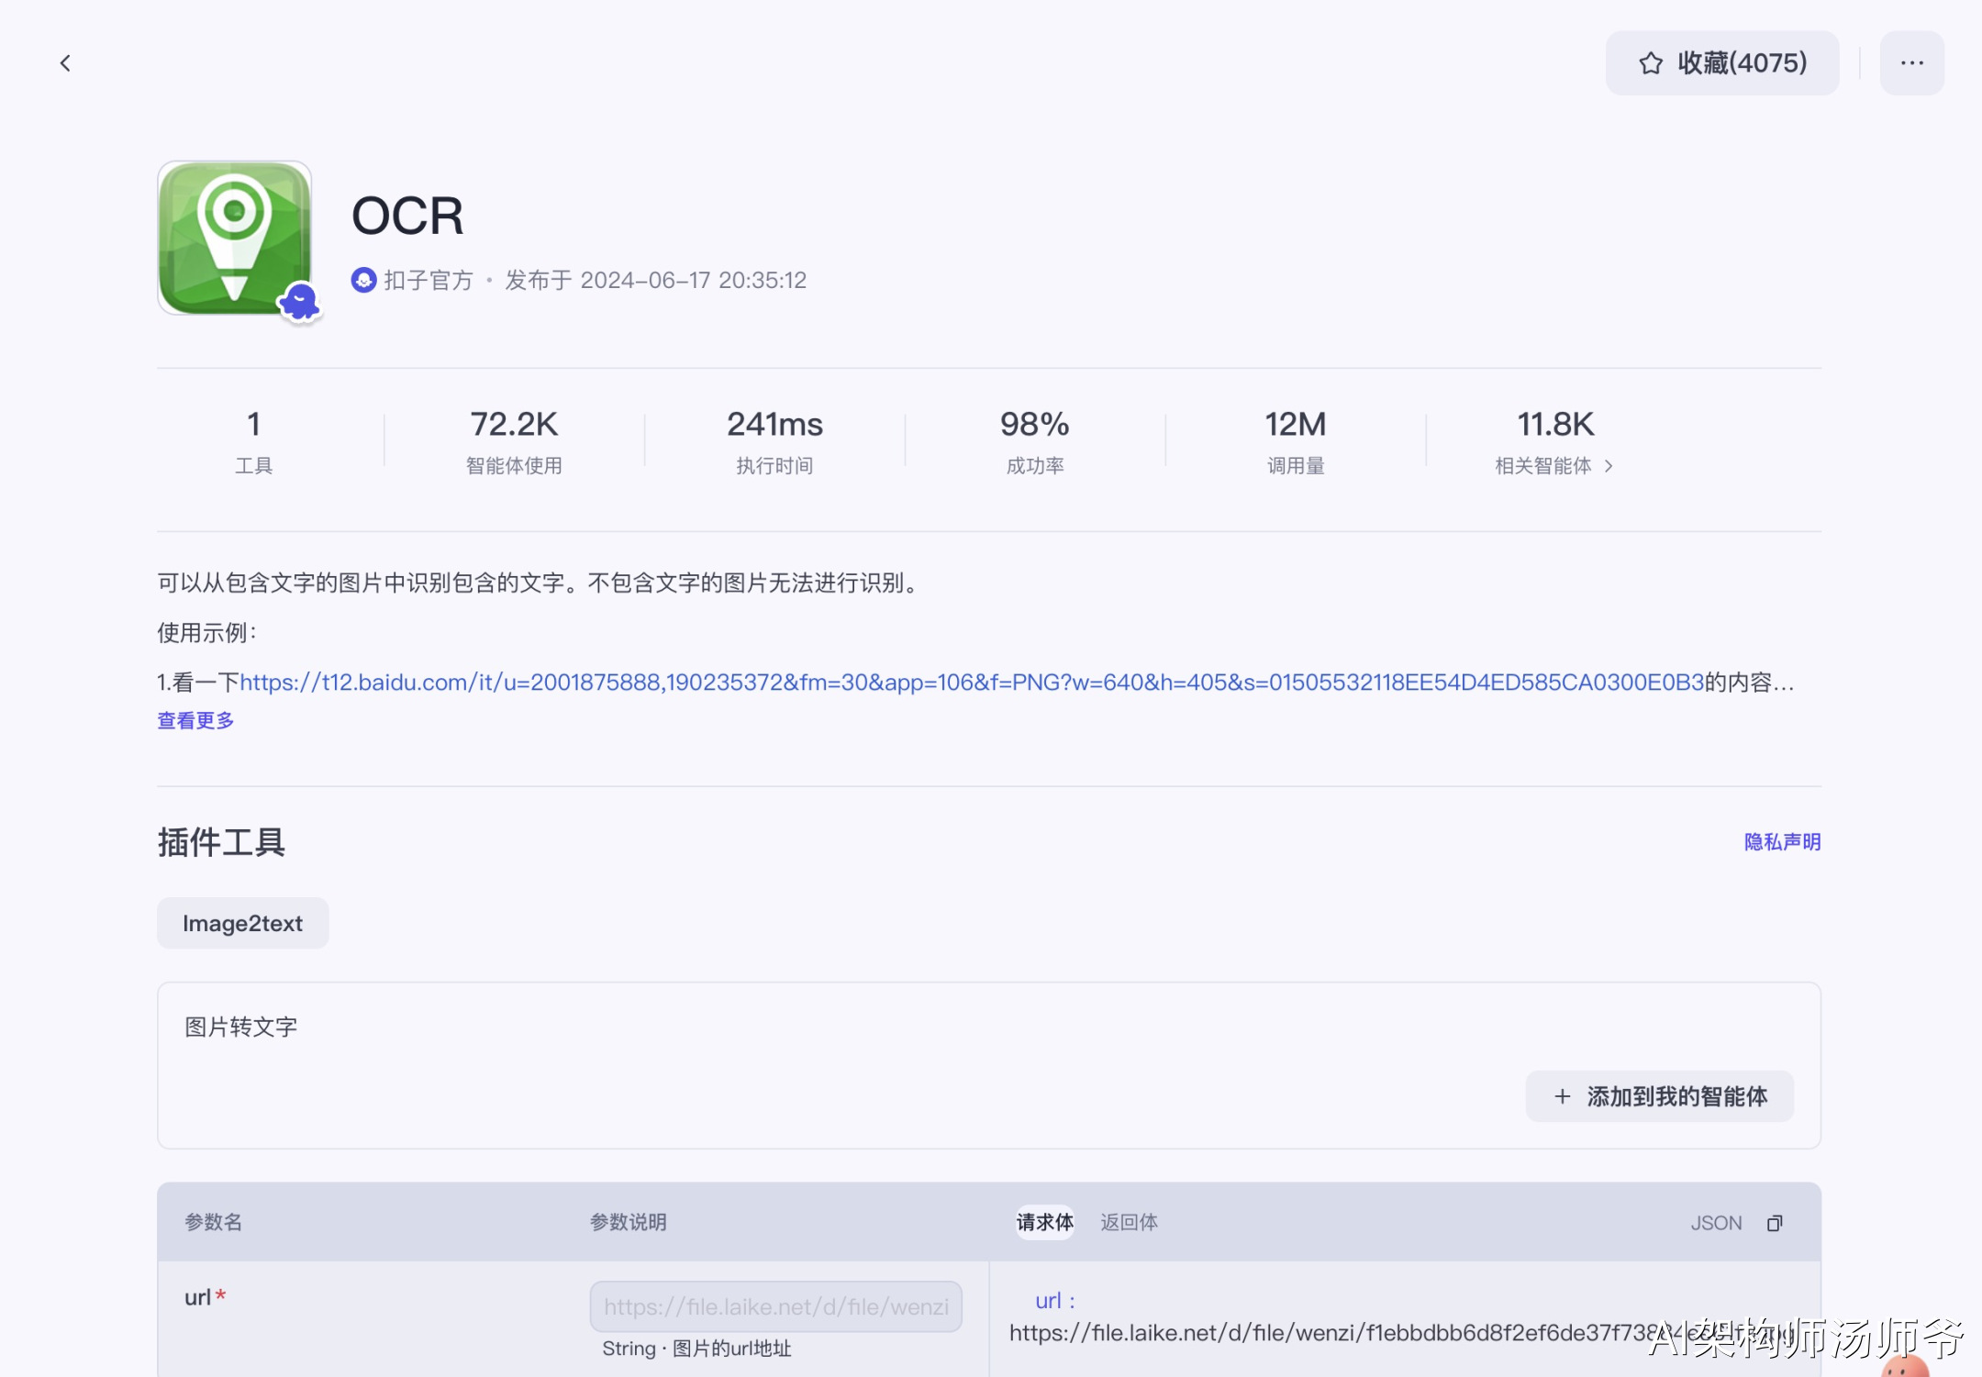1982x1377 pixels.
Task: Open the baidu image URL link
Action: point(971,683)
